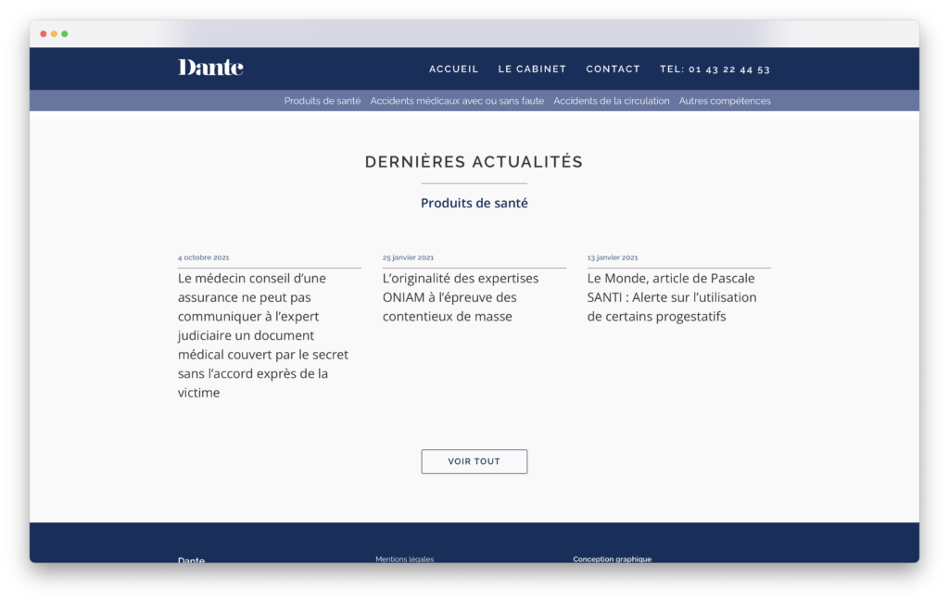Screen dimensions: 949x602
Task: Click the green maximize window button
Action: tap(65, 34)
